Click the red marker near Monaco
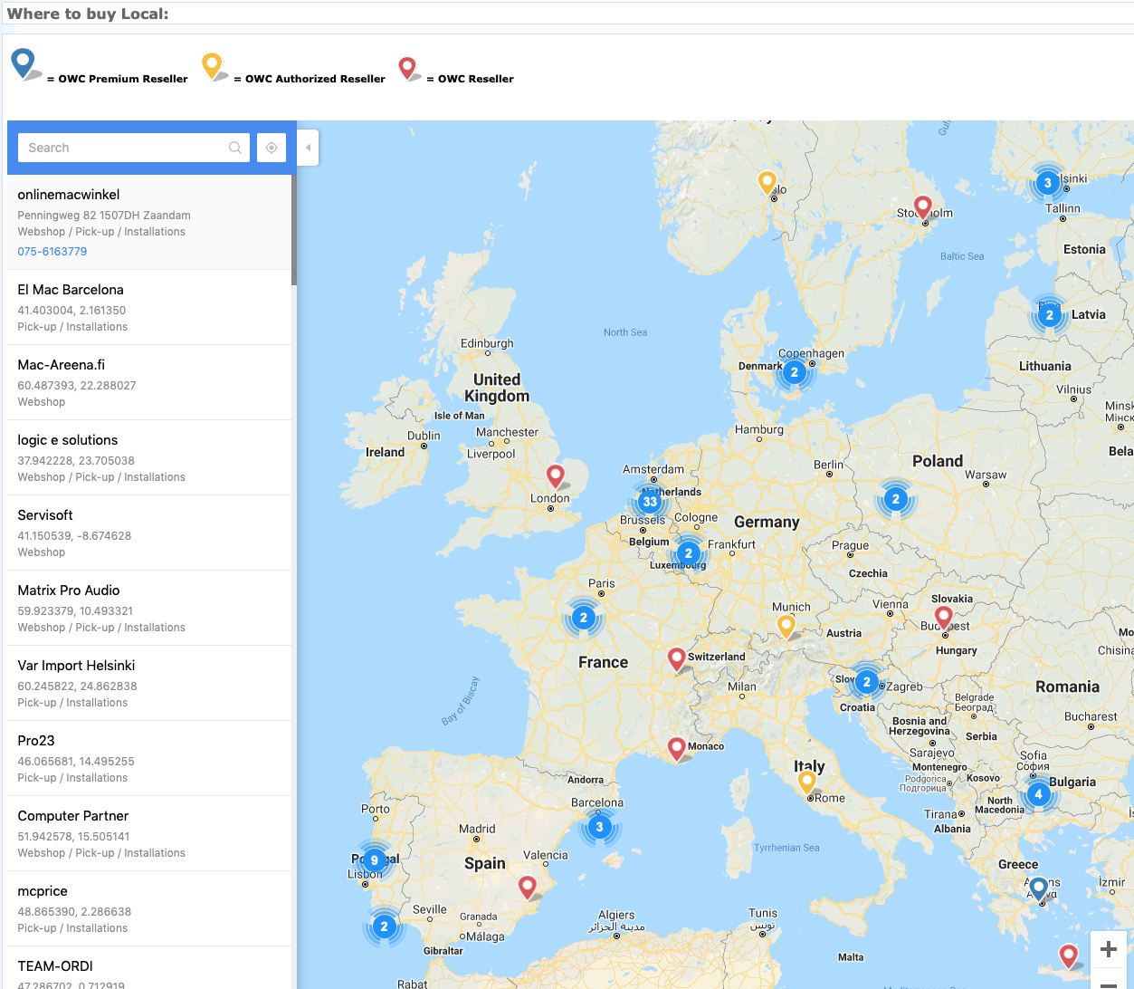This screenshot has width=1134, height=989. [676, 749]
